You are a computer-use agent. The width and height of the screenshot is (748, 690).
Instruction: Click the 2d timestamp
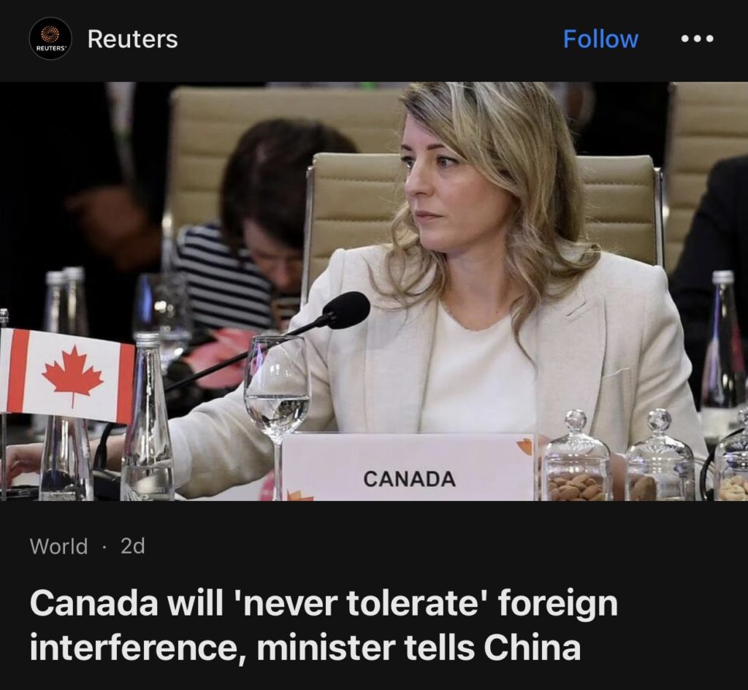pyautogui.click(x=133, y=546)
